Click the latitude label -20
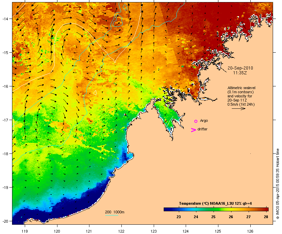 tap(5, 221)
